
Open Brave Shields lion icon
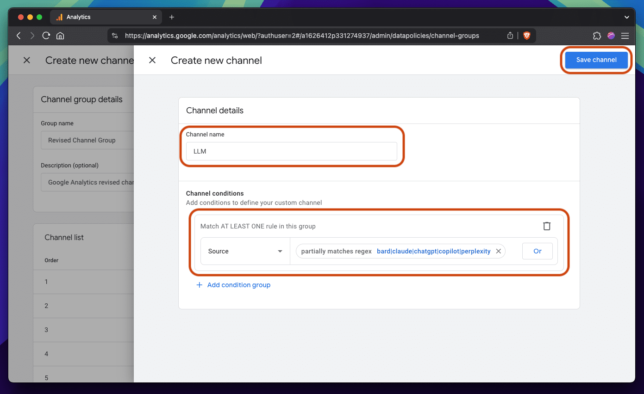click(526, 36)
